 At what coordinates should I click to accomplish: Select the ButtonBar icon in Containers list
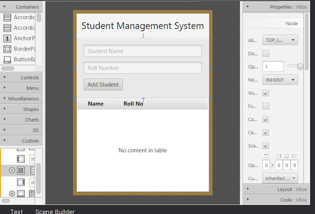point(7,59)
